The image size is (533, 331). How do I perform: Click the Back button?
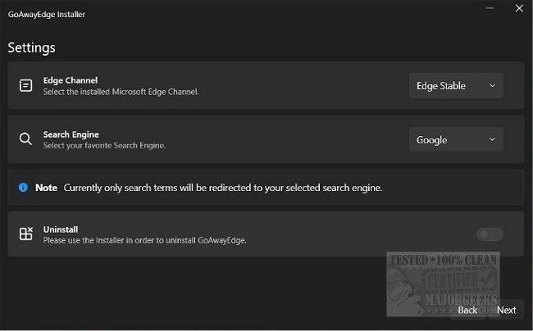pyautogui.click(x=467, y=310)
